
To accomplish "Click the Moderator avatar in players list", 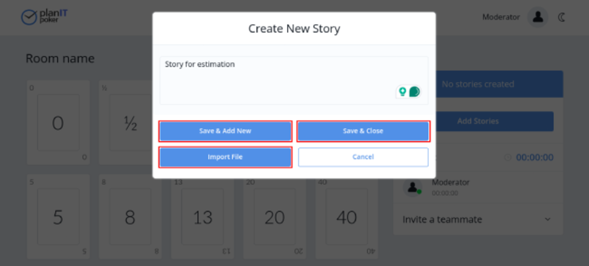I will [x=413, y=187].
